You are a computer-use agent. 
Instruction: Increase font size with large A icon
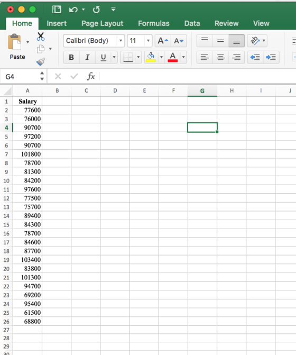163,41
